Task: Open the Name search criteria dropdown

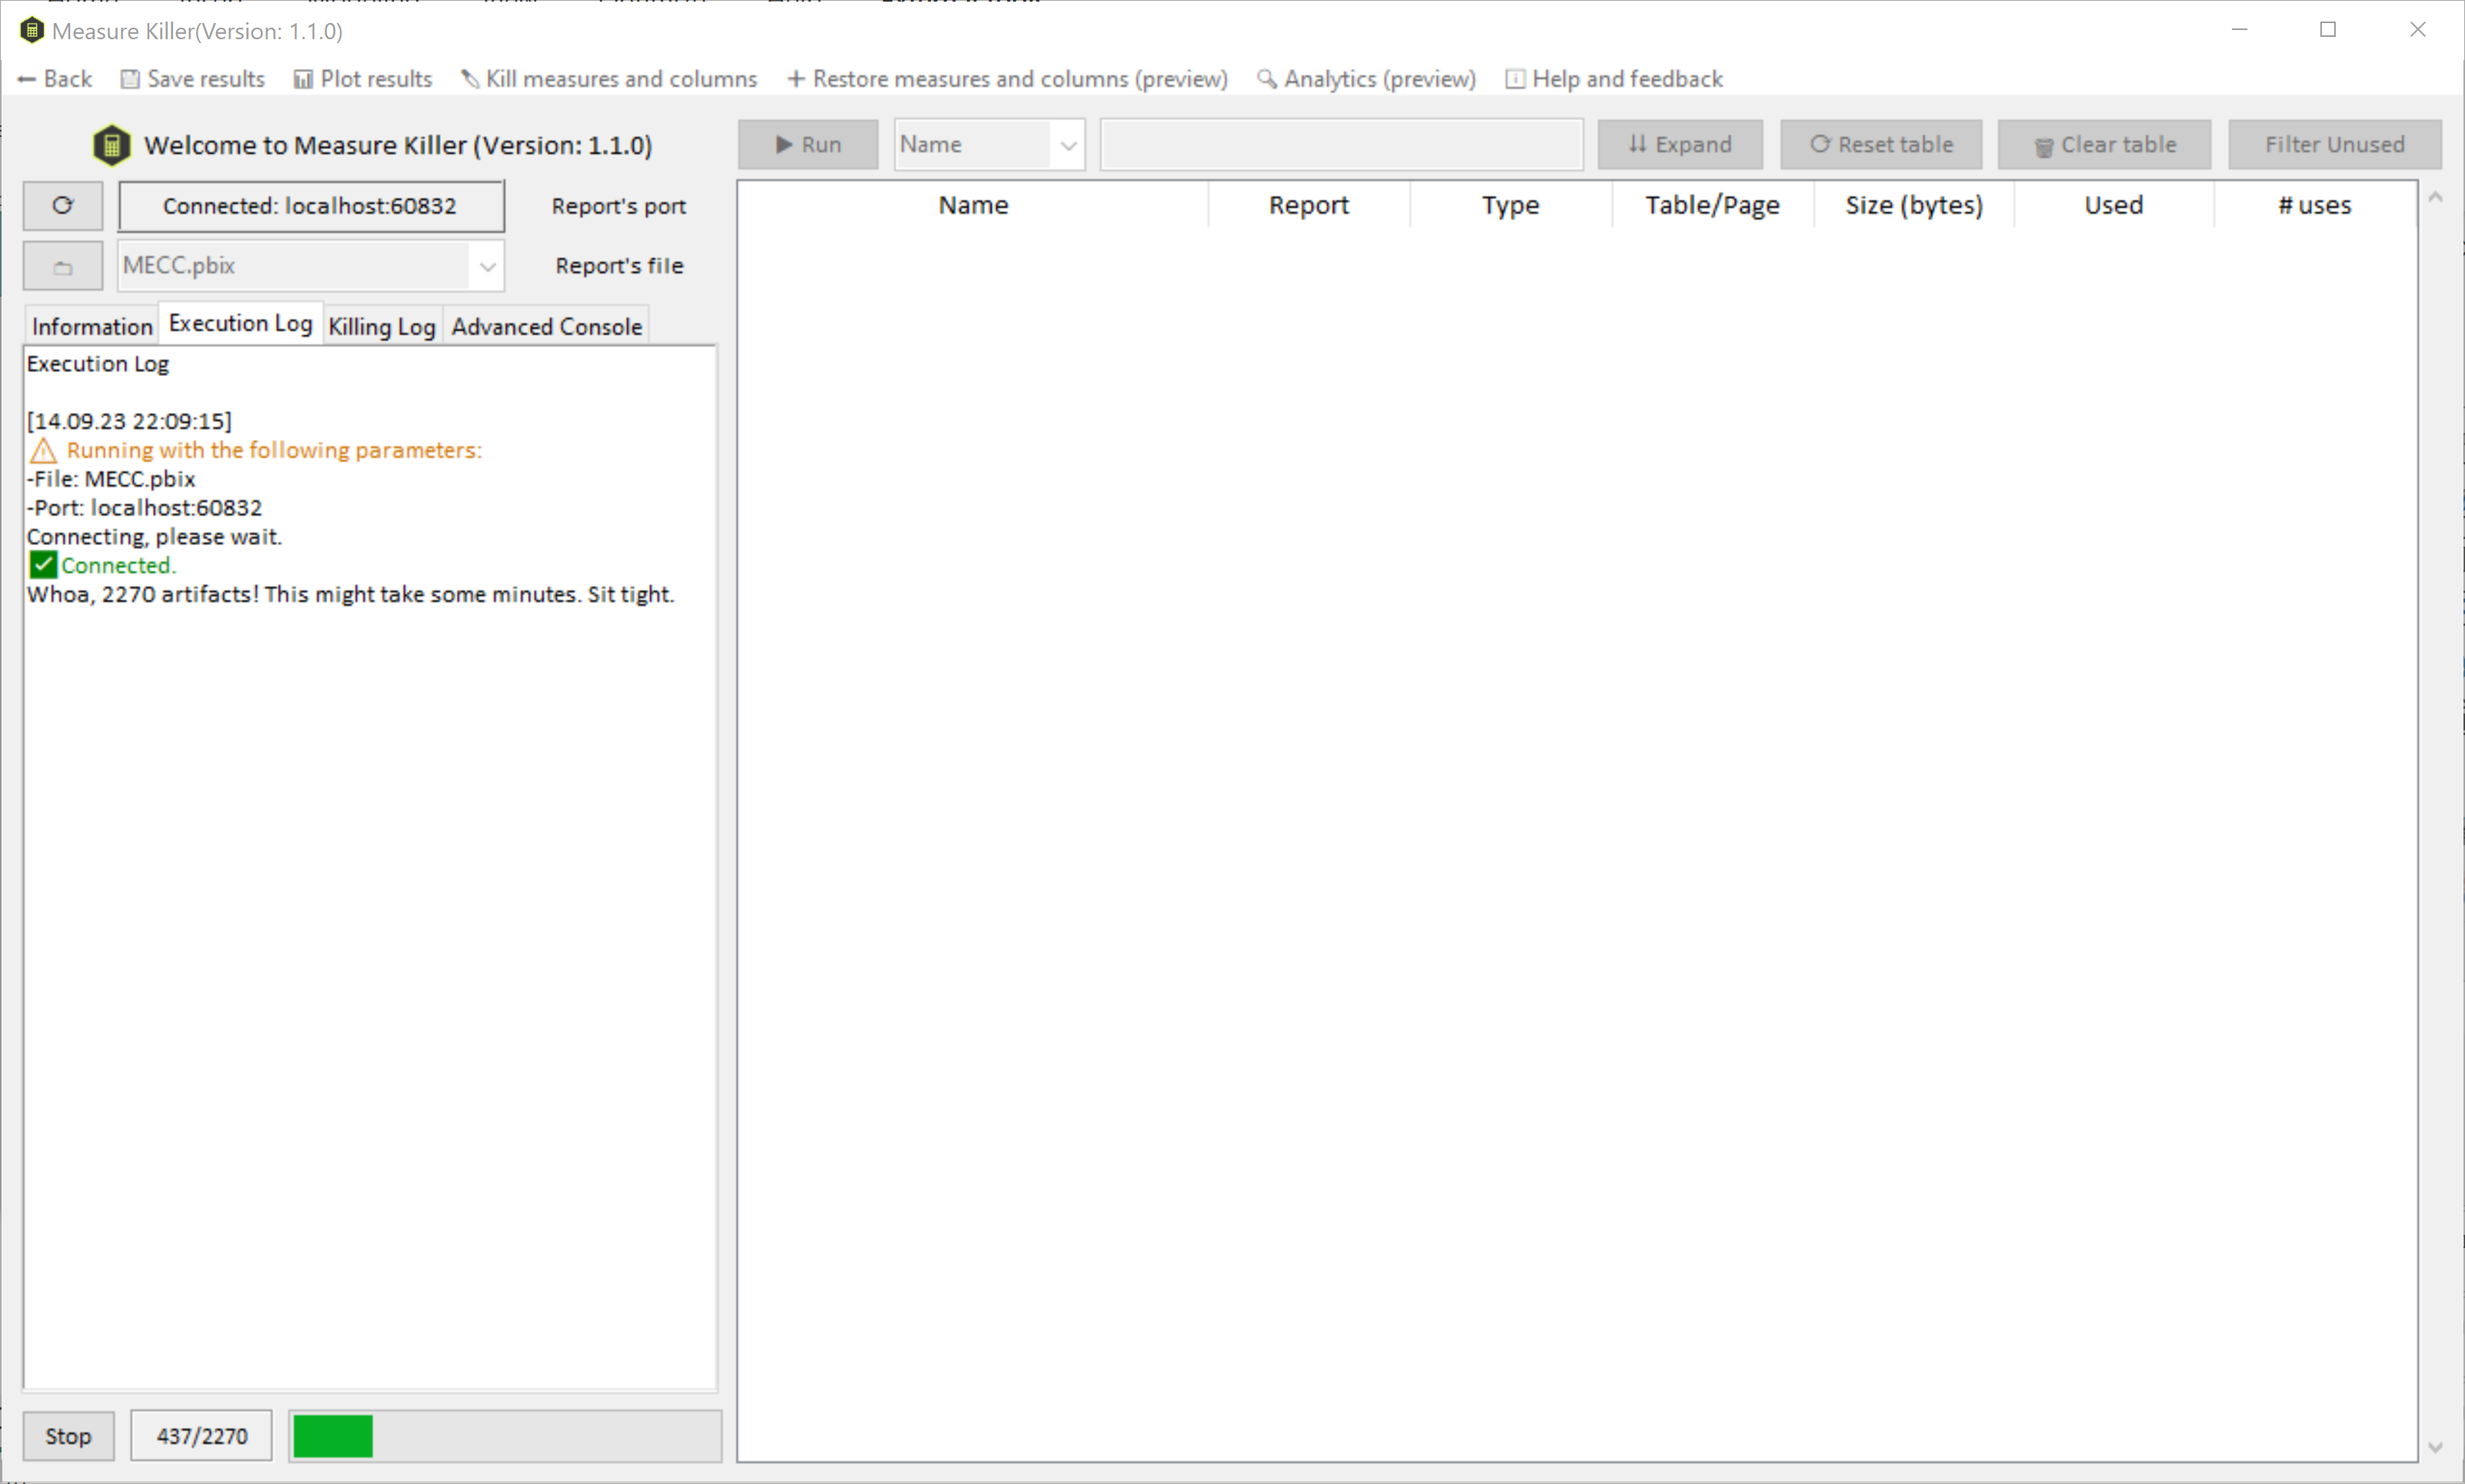Action: coord(1066,144)
